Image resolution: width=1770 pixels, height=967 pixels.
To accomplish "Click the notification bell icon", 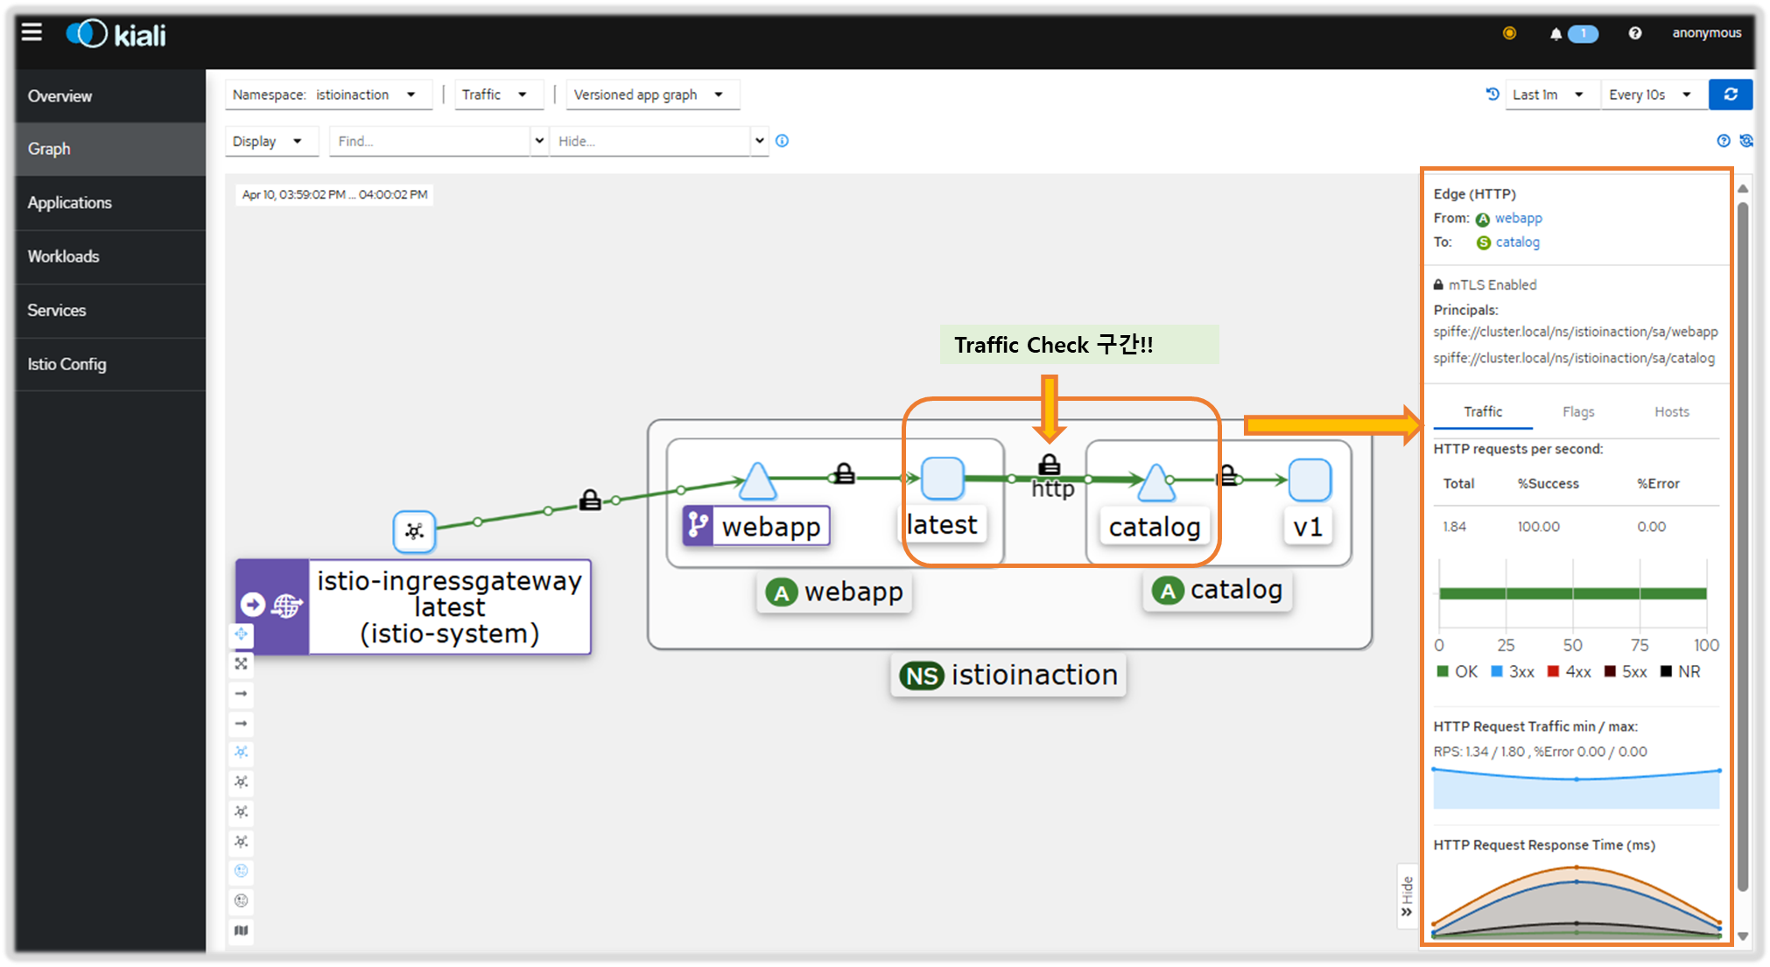I will point(1556,34).
